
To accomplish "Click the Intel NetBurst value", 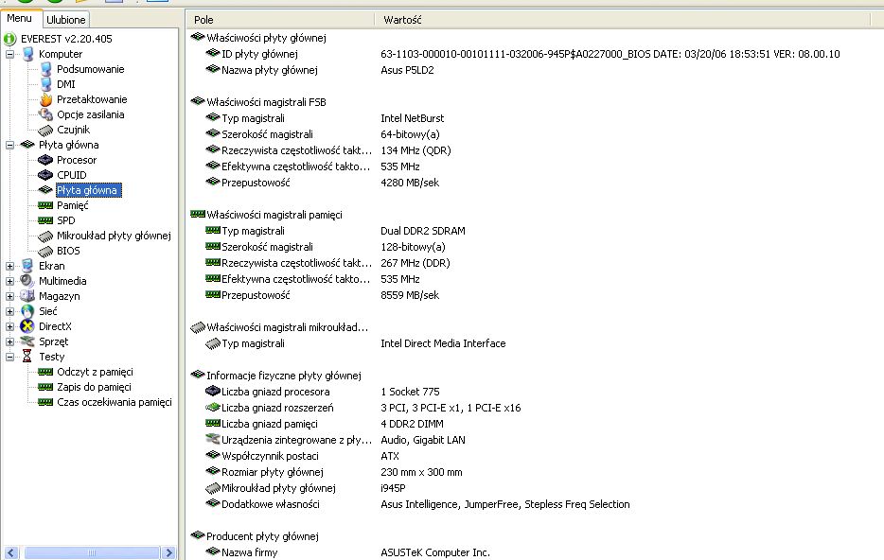I will [x=412, y=118].
